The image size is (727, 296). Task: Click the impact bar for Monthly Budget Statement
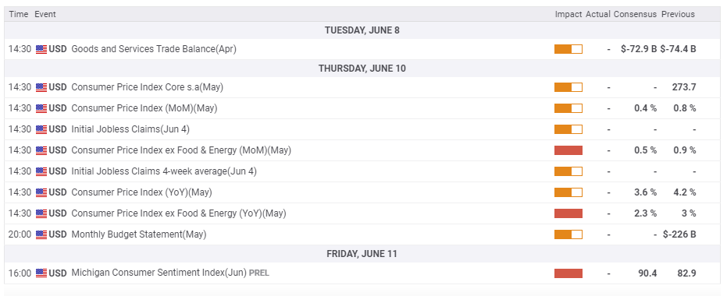pyautogui.click(x=568, y=234)
